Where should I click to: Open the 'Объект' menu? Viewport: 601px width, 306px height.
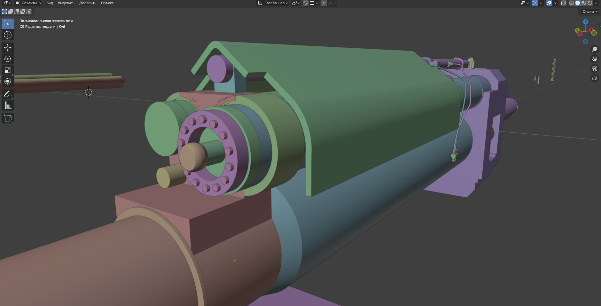click(107, 3)
